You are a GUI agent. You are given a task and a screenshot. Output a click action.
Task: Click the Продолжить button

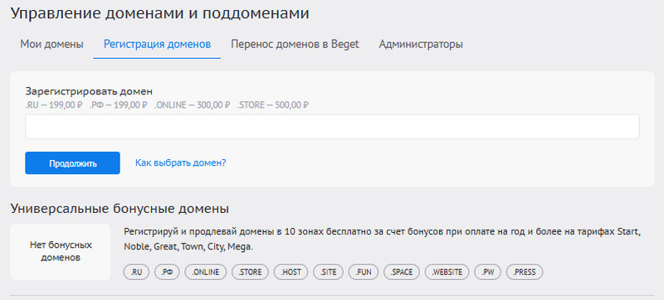[72, 163]
